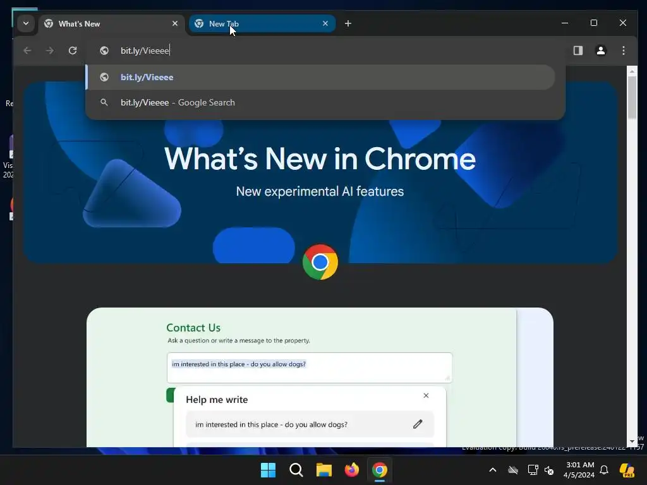
Task: Click What's New in Chrome headline
Action: tap(320, 159)
